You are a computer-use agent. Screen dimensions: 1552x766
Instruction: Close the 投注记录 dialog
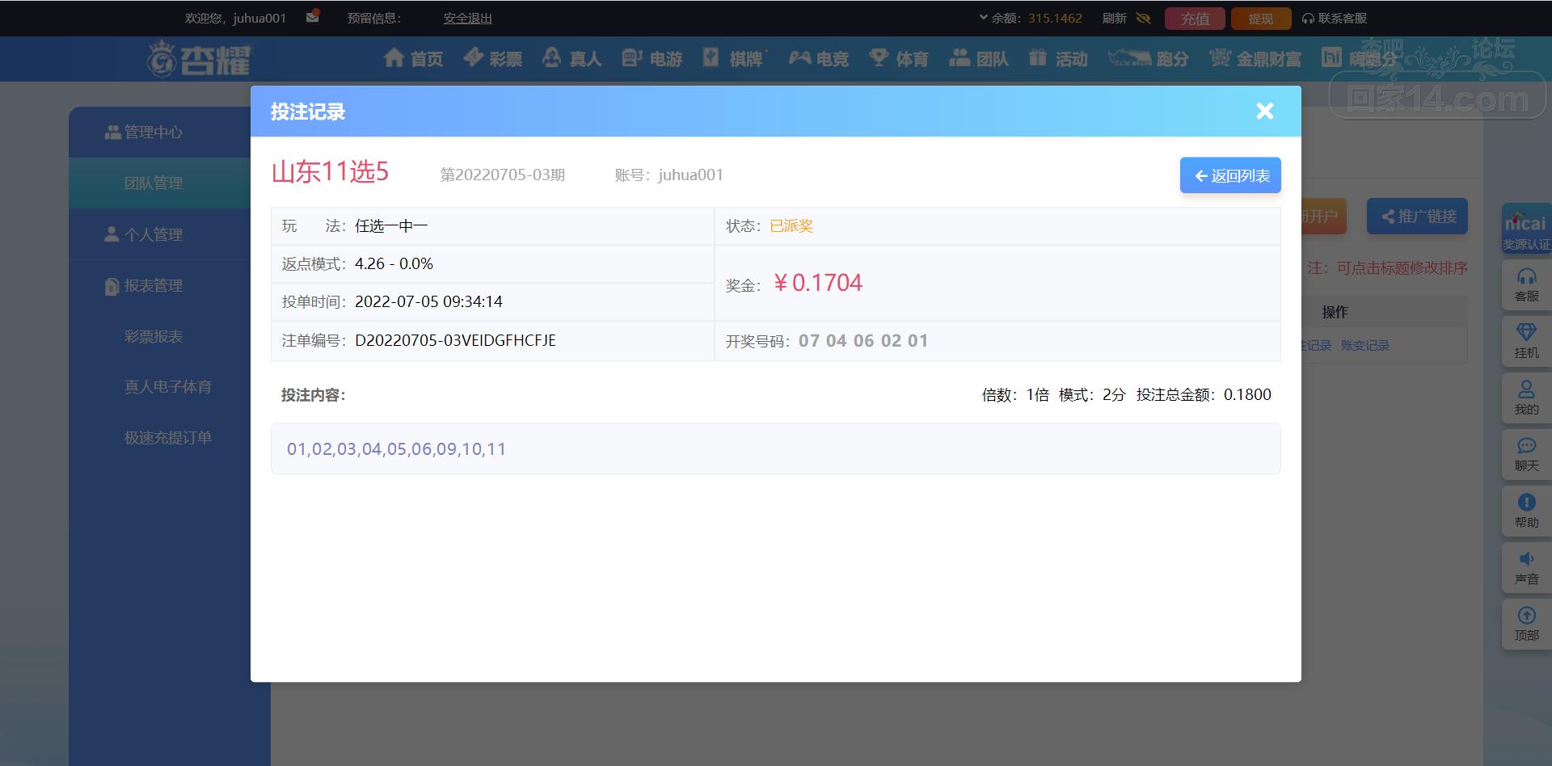[1265, 112]
